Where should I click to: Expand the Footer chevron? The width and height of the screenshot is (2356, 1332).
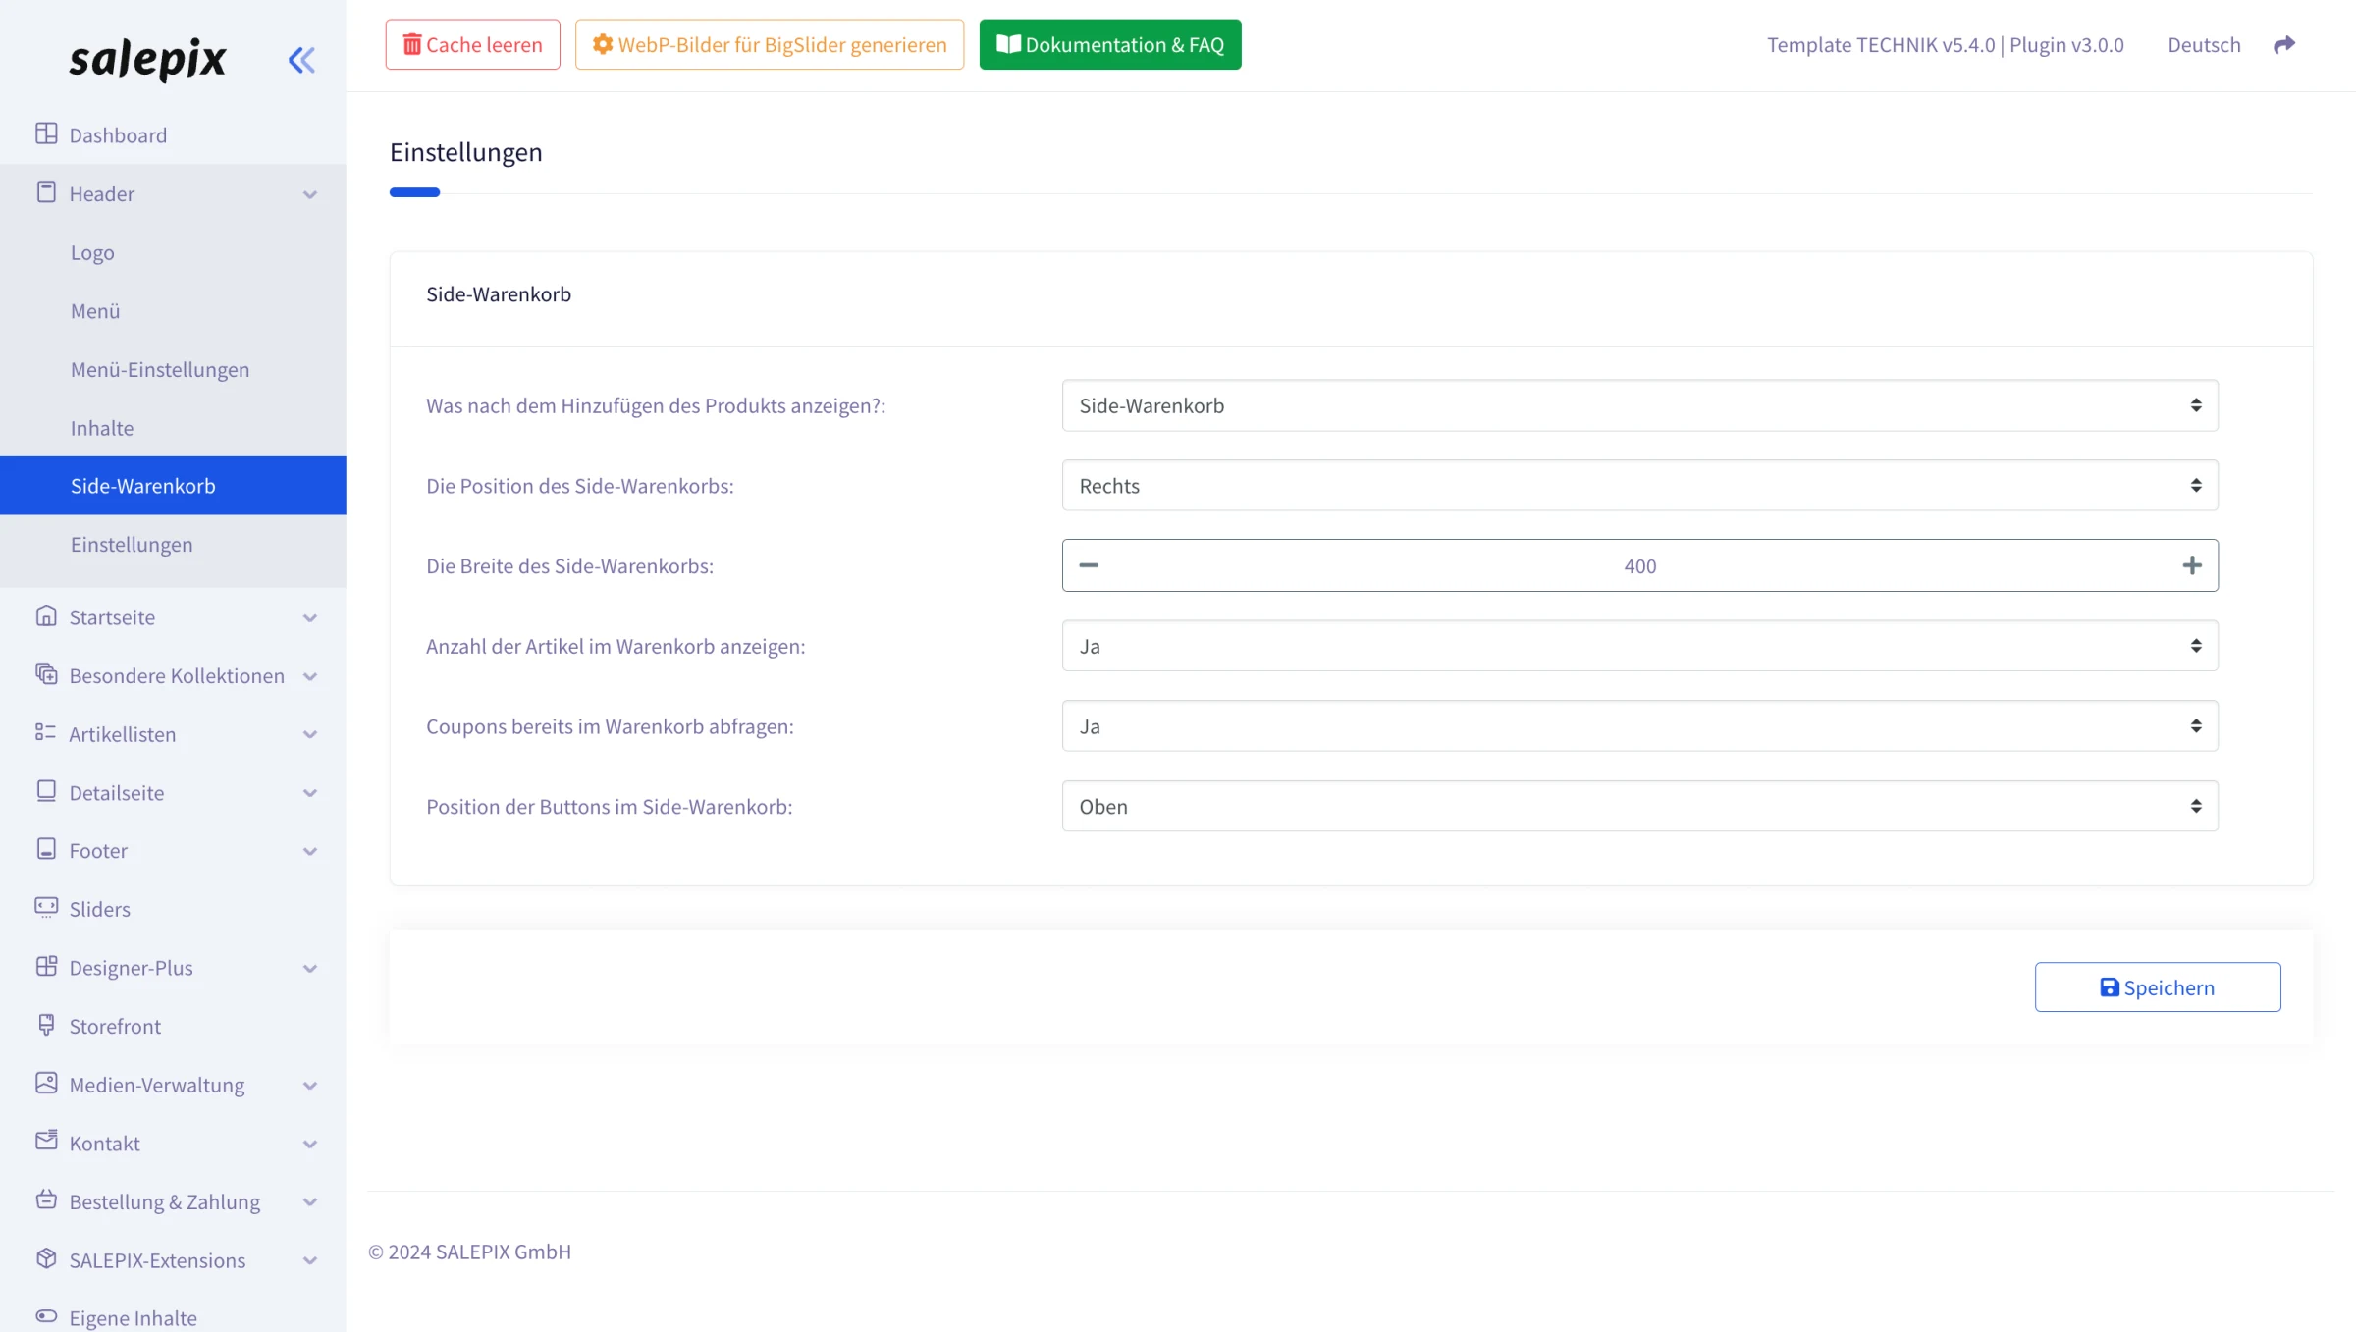310,851
